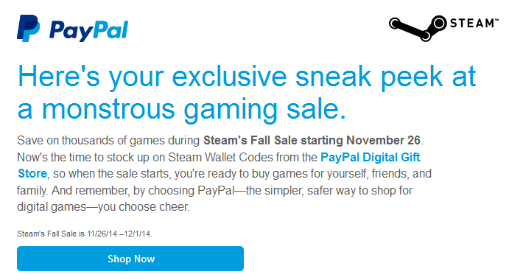Click the STEAM wordmark text
The image size is (509, 280).
(472, 24)
